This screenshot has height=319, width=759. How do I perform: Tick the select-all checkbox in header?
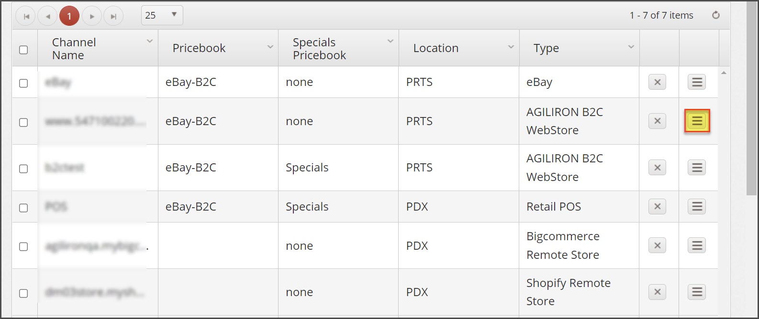point(23,50)
